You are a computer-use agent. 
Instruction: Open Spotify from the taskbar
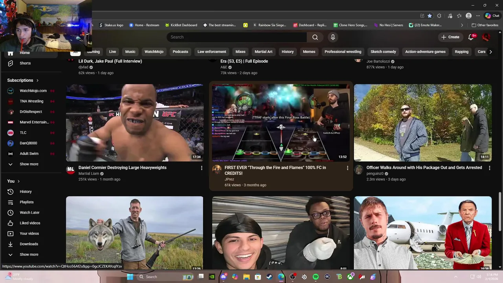(316, 277)
